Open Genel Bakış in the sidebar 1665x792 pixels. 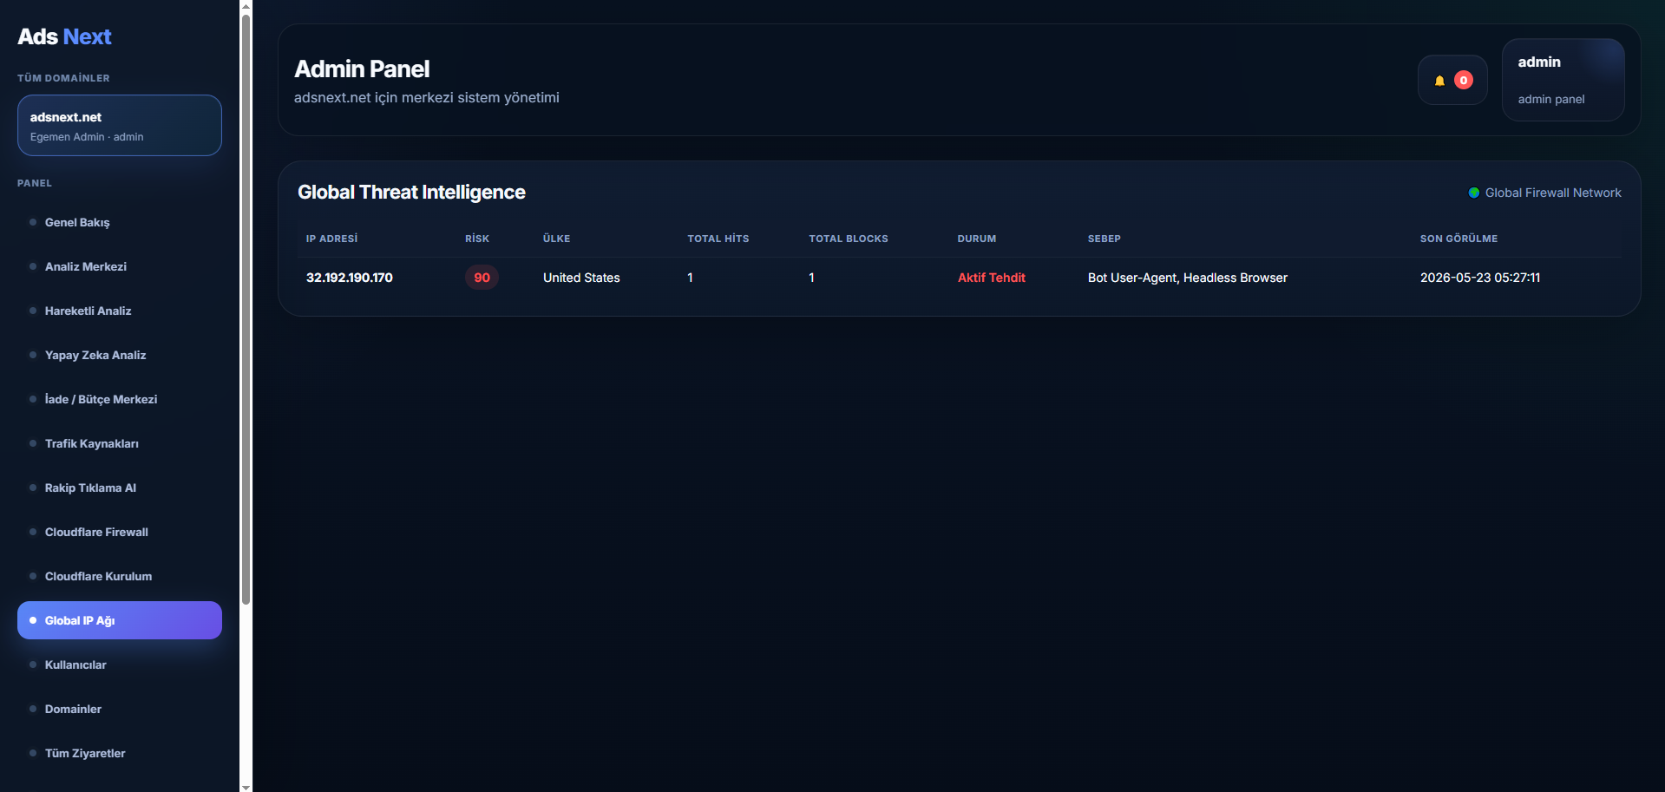[120, 222]
